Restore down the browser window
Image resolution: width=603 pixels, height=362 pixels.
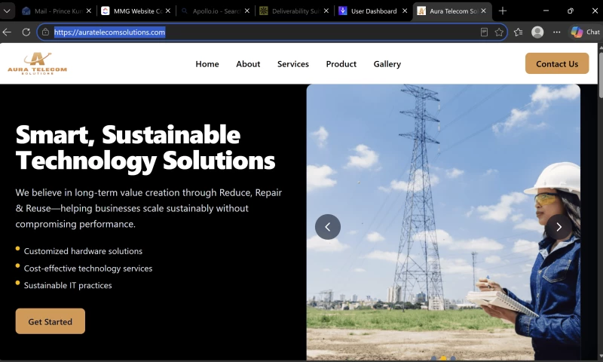coord(571,11)
